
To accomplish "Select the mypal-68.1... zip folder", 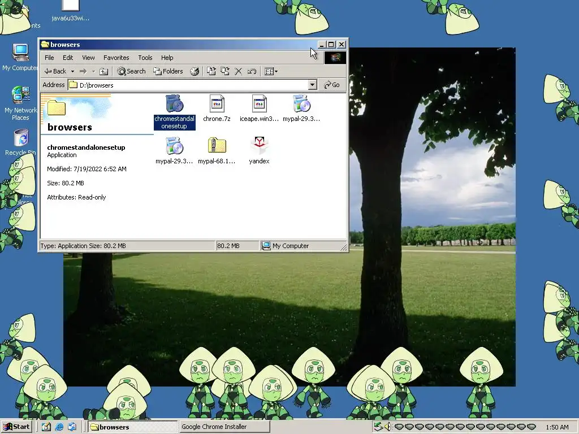I will click(x=217, y=150).
